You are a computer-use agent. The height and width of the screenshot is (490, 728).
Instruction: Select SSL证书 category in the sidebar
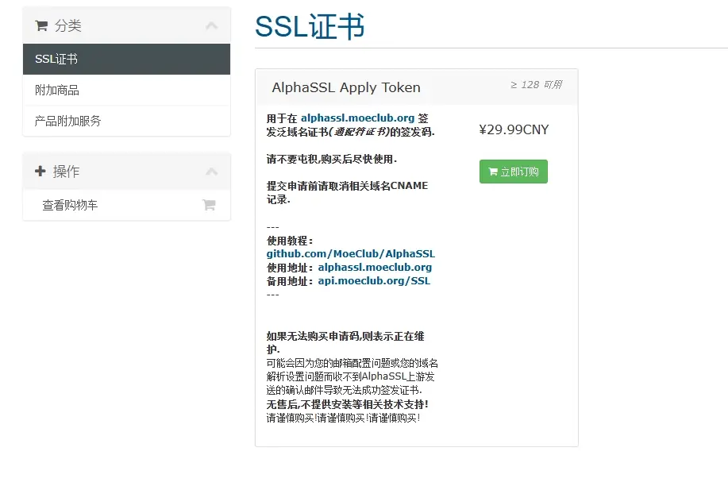pos(126,59)
